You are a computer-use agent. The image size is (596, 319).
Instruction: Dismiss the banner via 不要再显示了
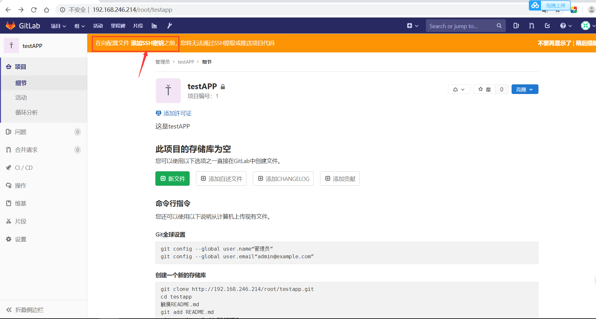[x=554, y=43]
